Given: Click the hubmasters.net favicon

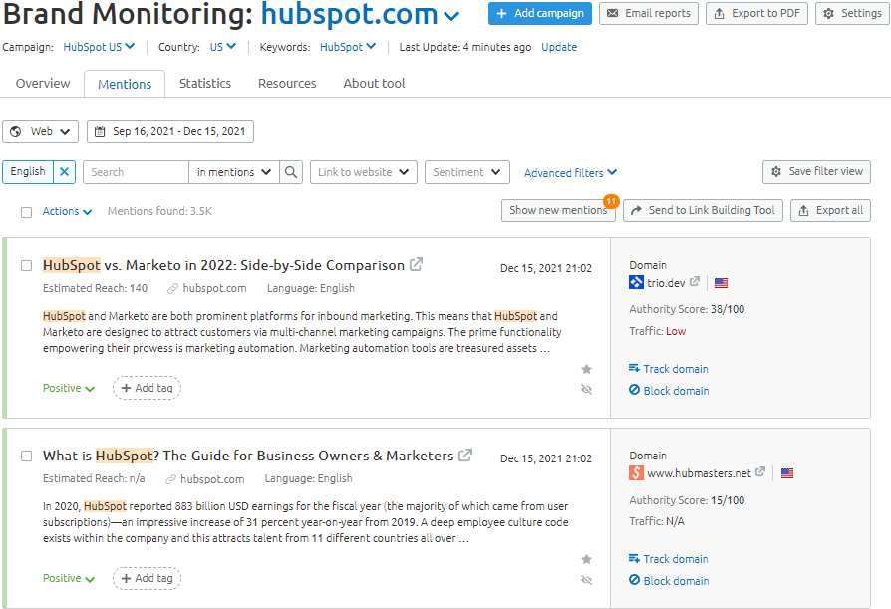Looking at the screenshot, I should (x=636, y=472).
